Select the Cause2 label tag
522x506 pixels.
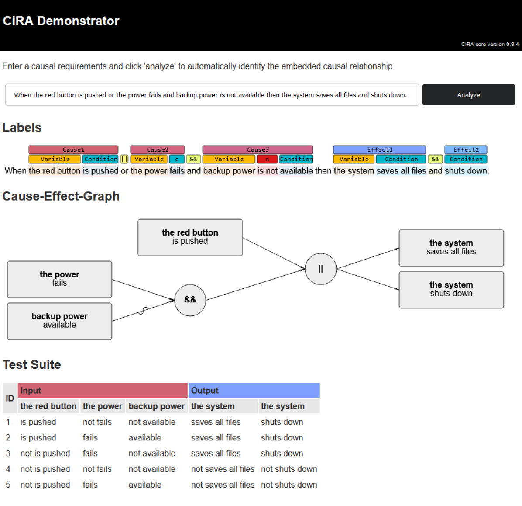pyautogui.click(x=158, y=150)
